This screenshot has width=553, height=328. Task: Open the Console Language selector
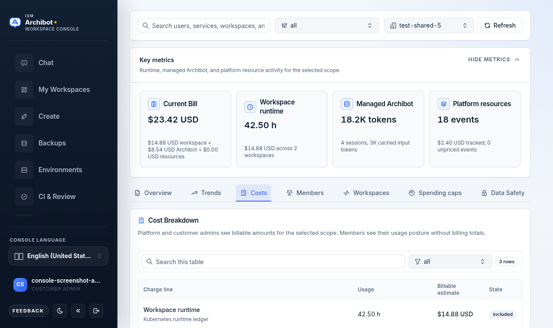[x=58, y=256]
